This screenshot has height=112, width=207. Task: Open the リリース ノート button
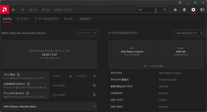87,33
